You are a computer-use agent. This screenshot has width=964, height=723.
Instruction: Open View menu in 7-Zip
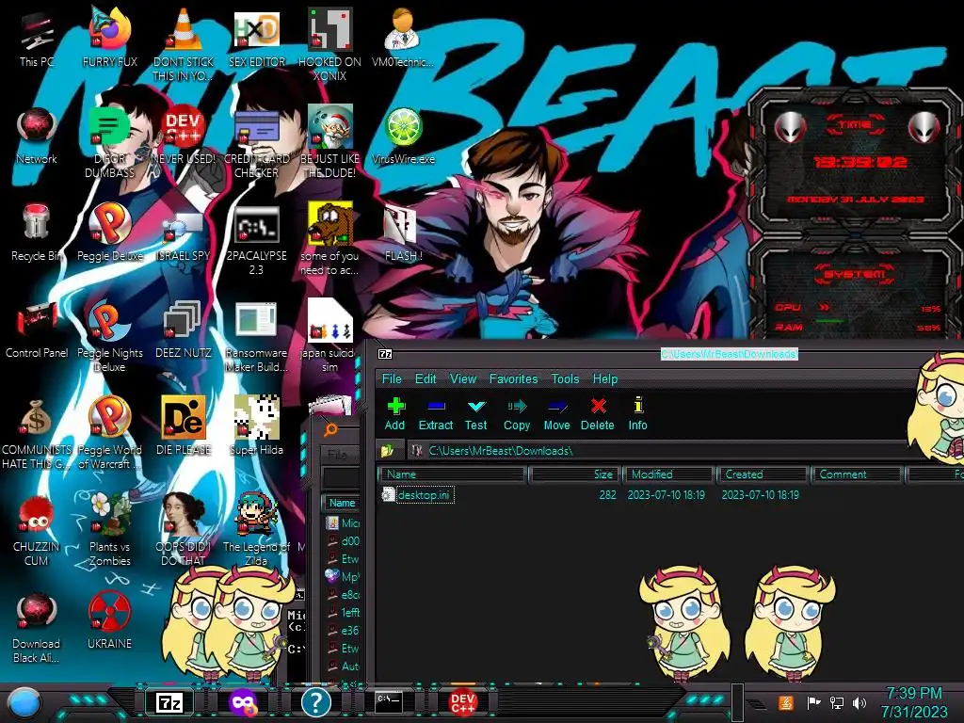(x=463, y=378)
